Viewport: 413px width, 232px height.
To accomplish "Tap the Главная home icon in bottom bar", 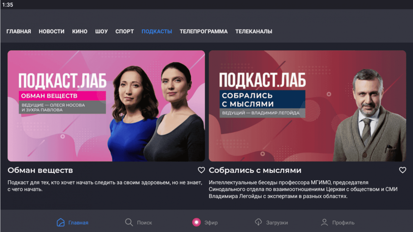I will [61, 222].
